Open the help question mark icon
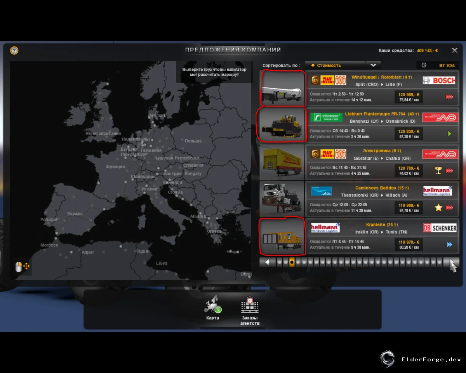The height and width of the screenshot is (373, 466). 14,51
